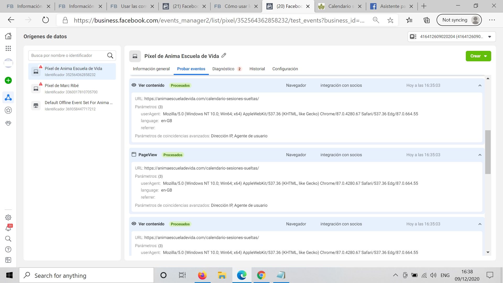Screen dimensions: 503x283
Task: Open the browser favorites list icon
Action: (409, 20)
